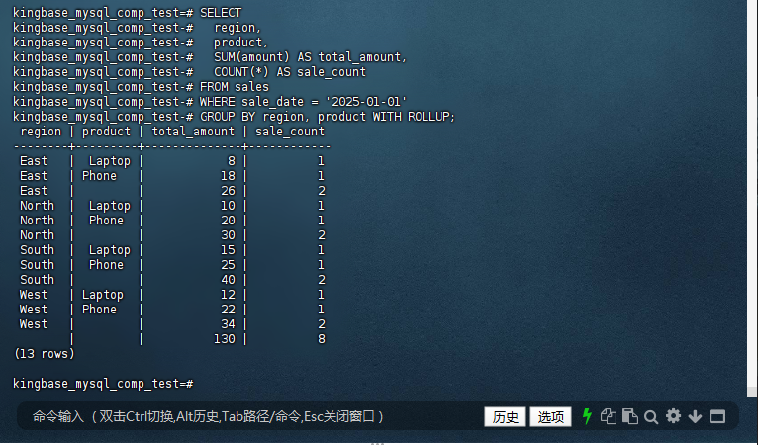Click the grand total sale count 8
This screenshot has width=758, height=445.
coord(321,339)
